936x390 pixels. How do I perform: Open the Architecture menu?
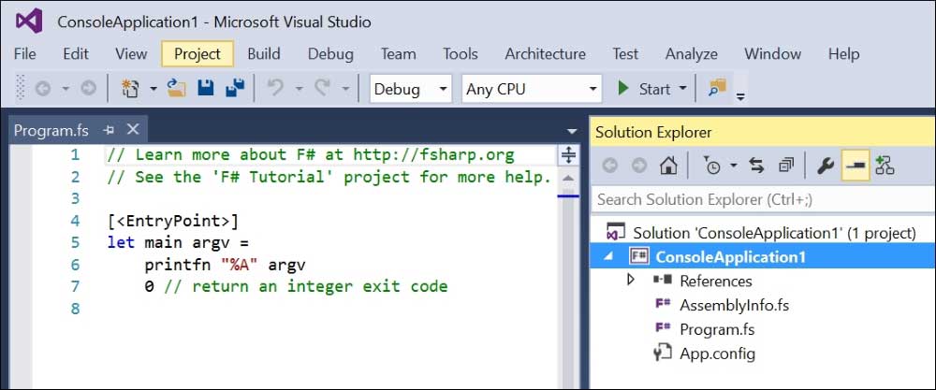coord(545,53)
